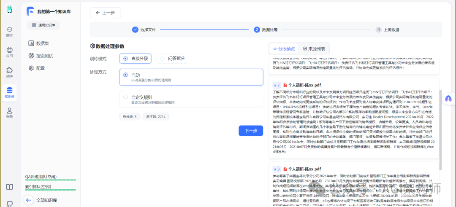Screen dimensions: 456x207
Task: Click the 通用知识库 tag
Action: coord(43,25)
